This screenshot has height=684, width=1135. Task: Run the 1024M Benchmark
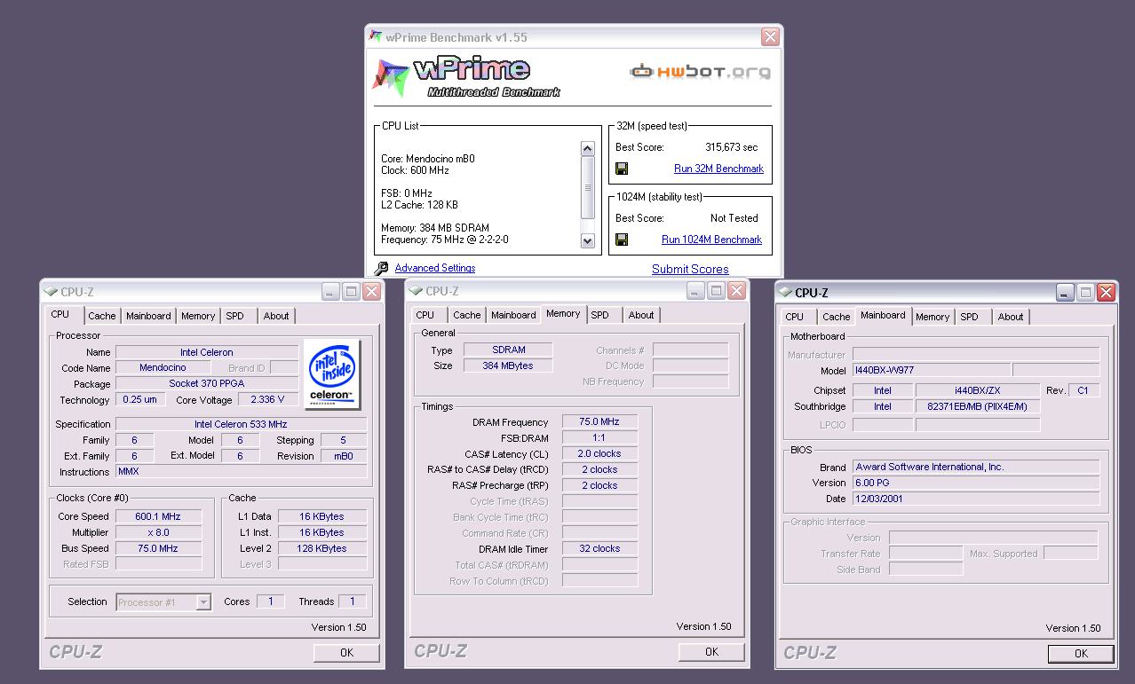click(x=711, y=240)
